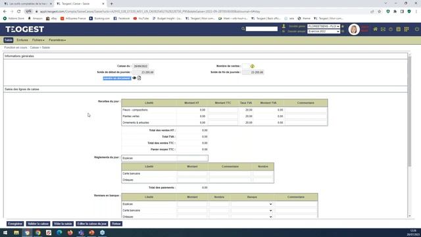
Task: Click the user avatar photo
Action: click(x=354, y=29)
